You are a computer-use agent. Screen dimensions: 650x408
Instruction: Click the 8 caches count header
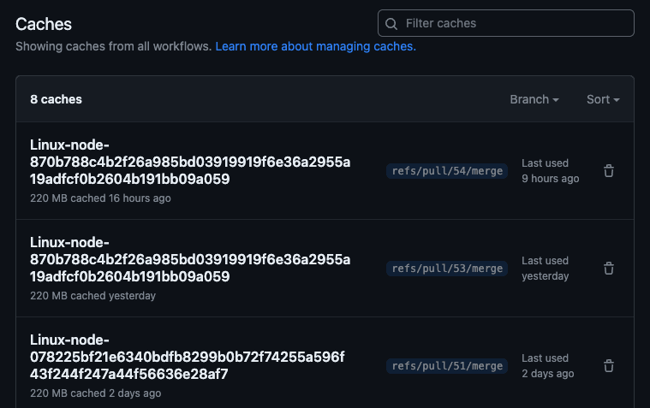(x=56, y=99)
